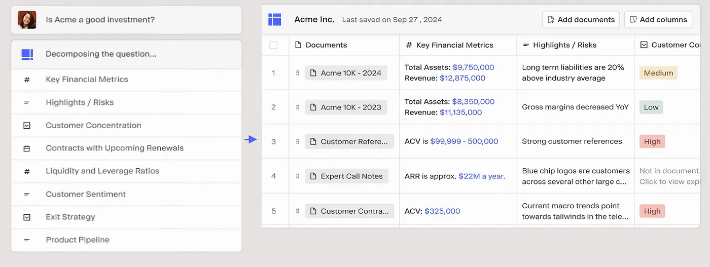Click the ARR value $22M a year
710x267 pixels.
coord(482,176)
